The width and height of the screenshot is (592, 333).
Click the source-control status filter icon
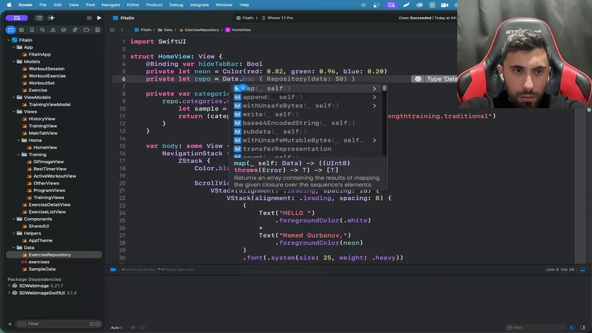pos(98,324)
